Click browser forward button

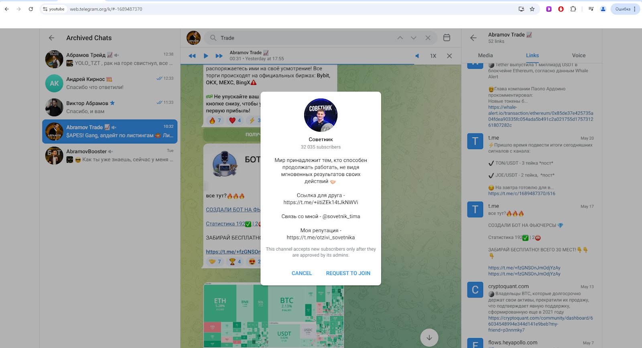coord(18,9)
